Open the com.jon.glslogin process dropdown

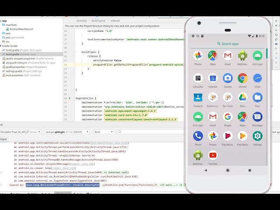click(67, 132)
